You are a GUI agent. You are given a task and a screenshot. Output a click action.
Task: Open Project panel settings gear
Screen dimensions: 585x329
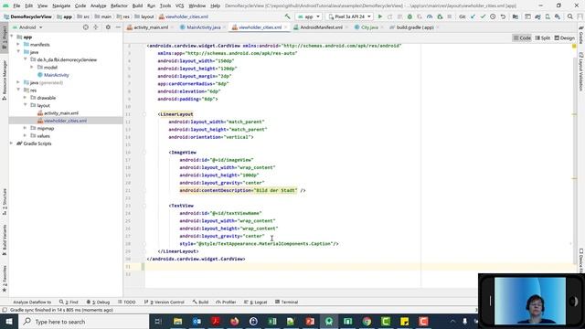[108, 27]
